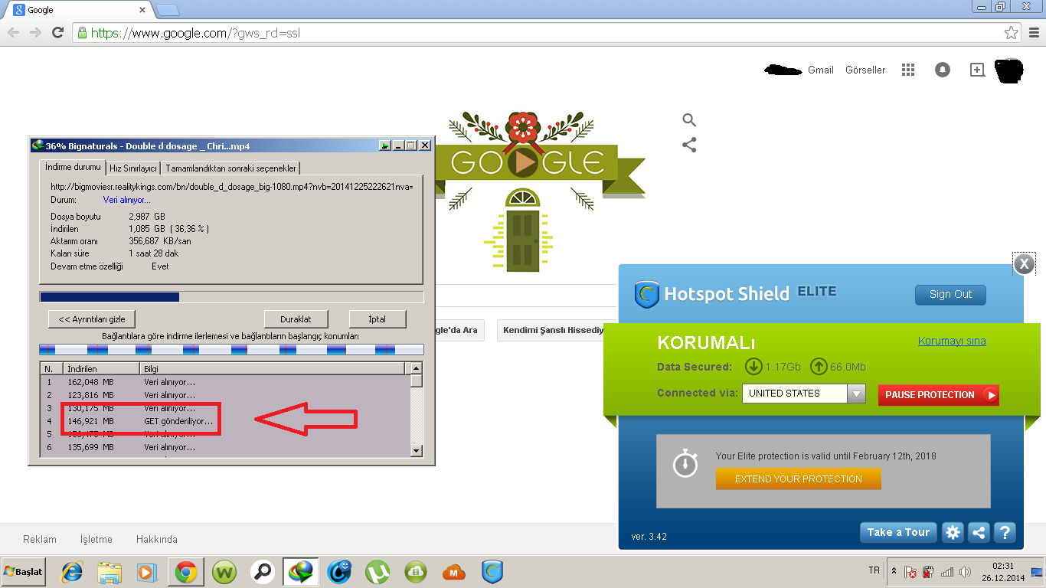This screenshot has width=1046, height=588.
Task: Open Tamamlandıktan sonraki seçenekler tab
Action: coord(231,168)
